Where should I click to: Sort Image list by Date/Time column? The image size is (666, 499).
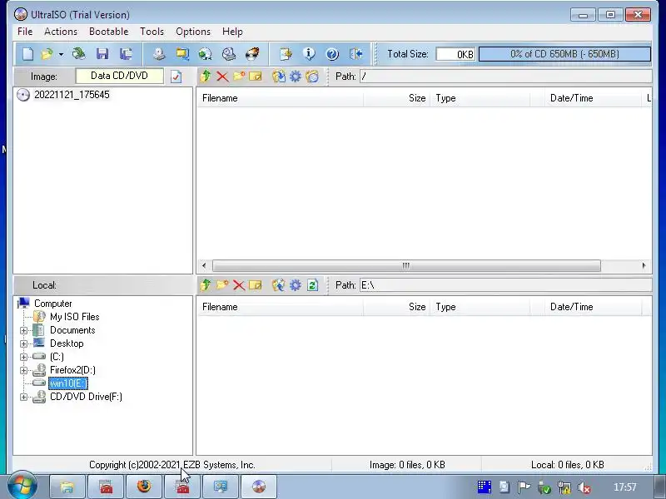pyautogui.click(x=593, y=98)
